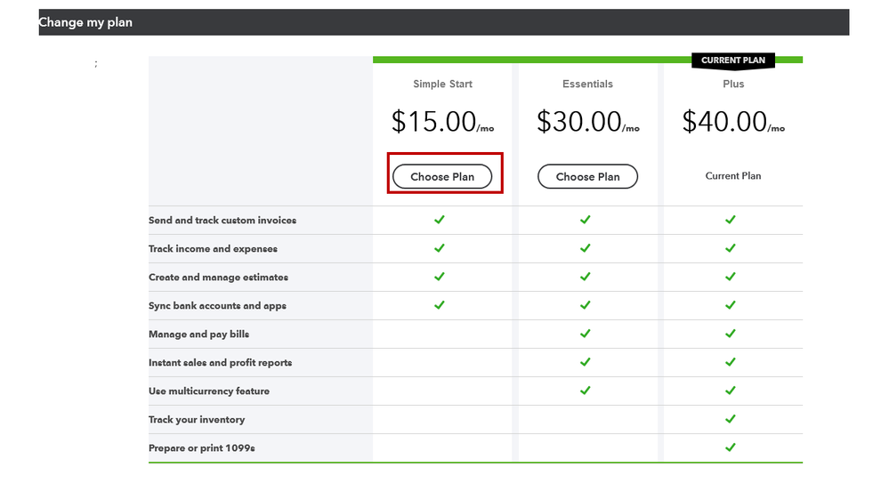Select the Plus plan heading
This screenshot has height=500, width=889.
(x=733, y=85)
